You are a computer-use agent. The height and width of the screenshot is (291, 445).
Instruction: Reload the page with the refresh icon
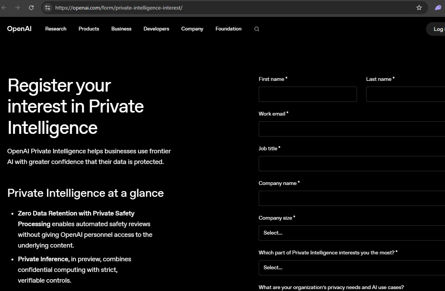point(31,8)
